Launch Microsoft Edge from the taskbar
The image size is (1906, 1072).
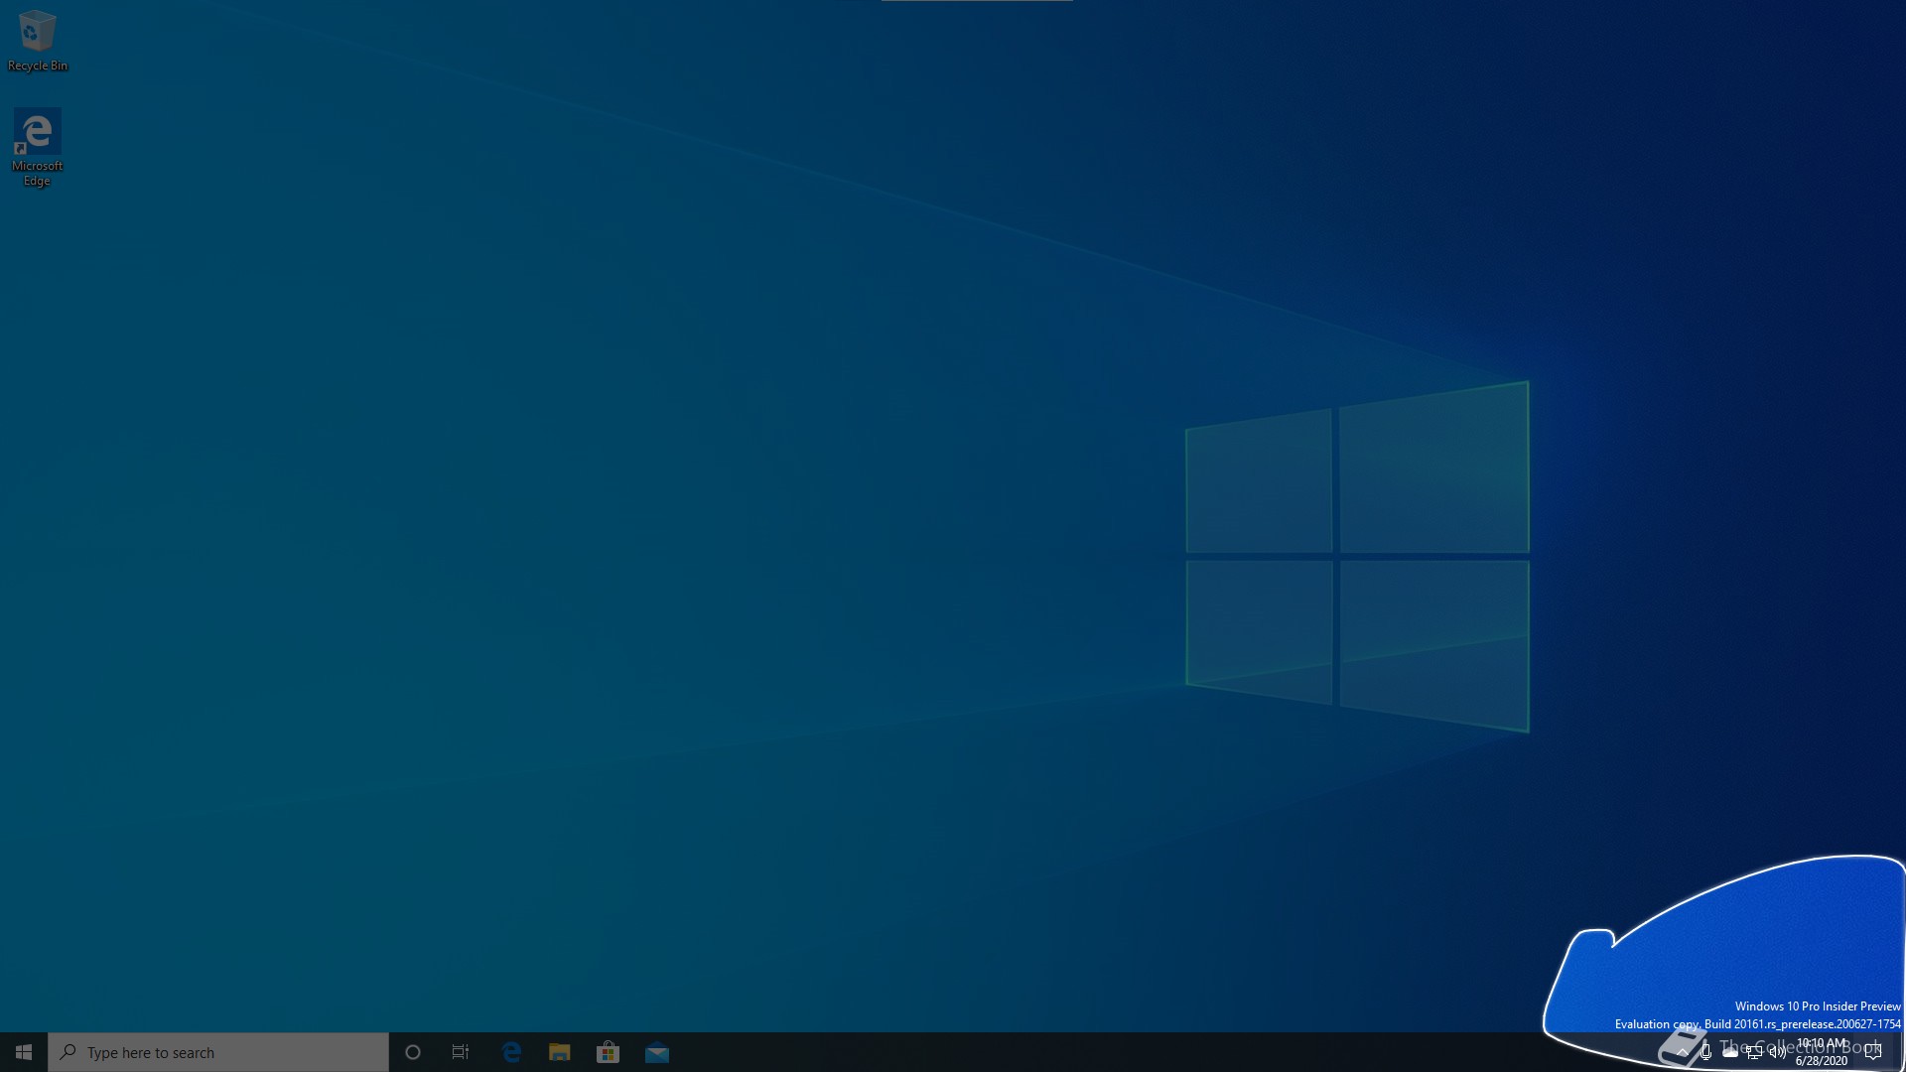(511, 1052)
